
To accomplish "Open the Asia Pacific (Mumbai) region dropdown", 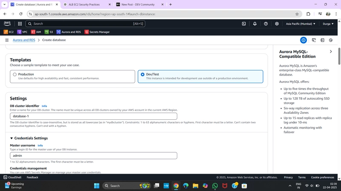I will pyautogui.click(x=301, y=24).
